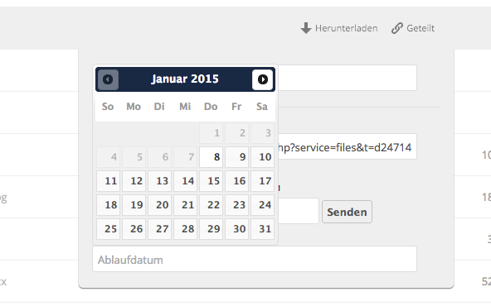Screen dimensions: 491x306
Task: Choose January 31 in the calendar
Action: [262, 229]
